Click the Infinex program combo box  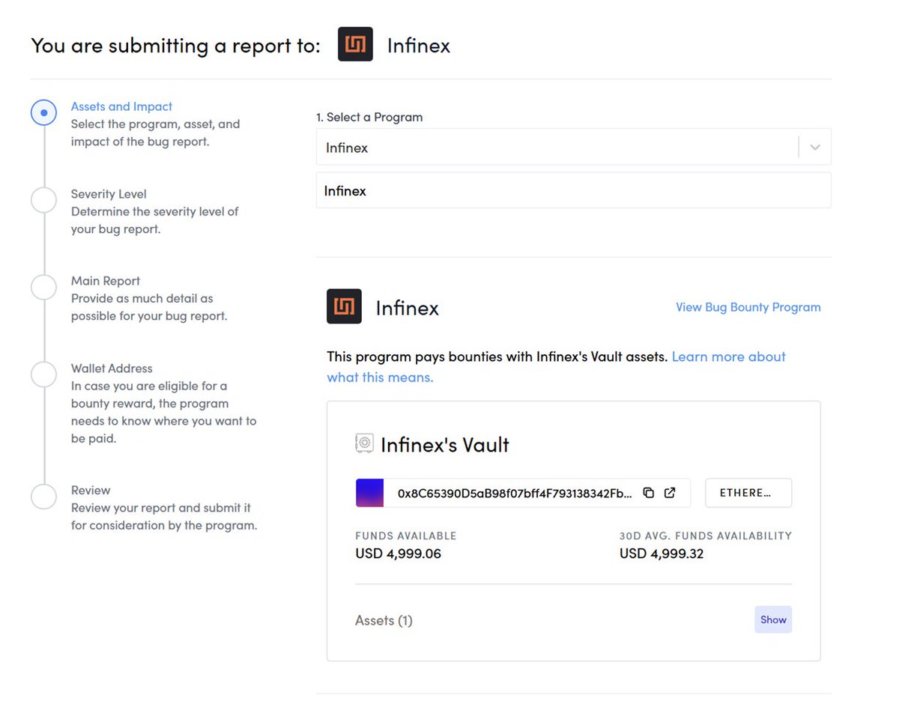coord(573,147)
